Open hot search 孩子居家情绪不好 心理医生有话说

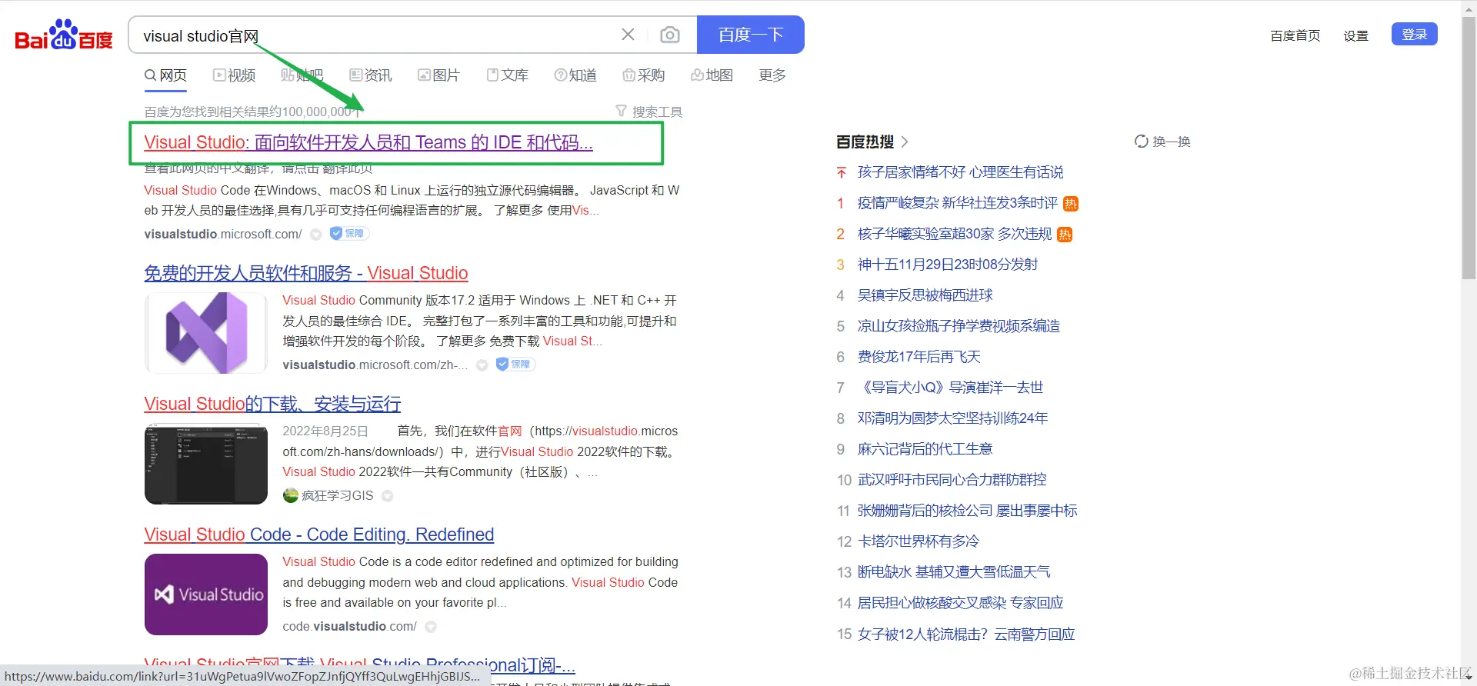click(961, 172)
